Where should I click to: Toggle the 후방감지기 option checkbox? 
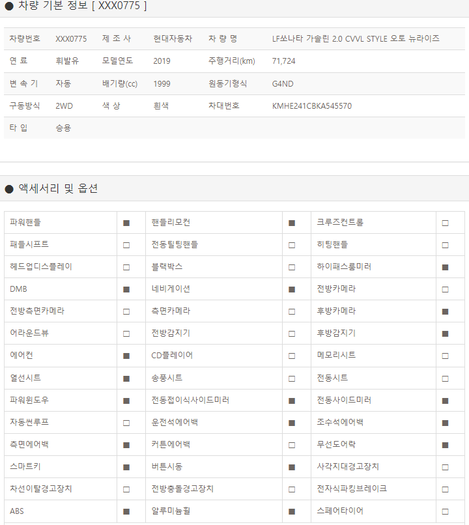coord(446,333)
